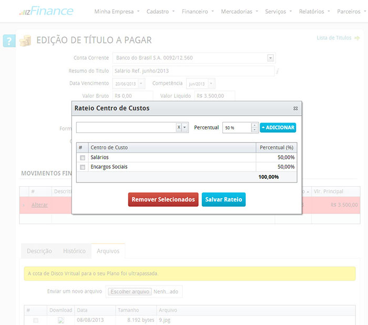Click the cost center search input in dialog
368x325 pixels.
coord(126,127)
